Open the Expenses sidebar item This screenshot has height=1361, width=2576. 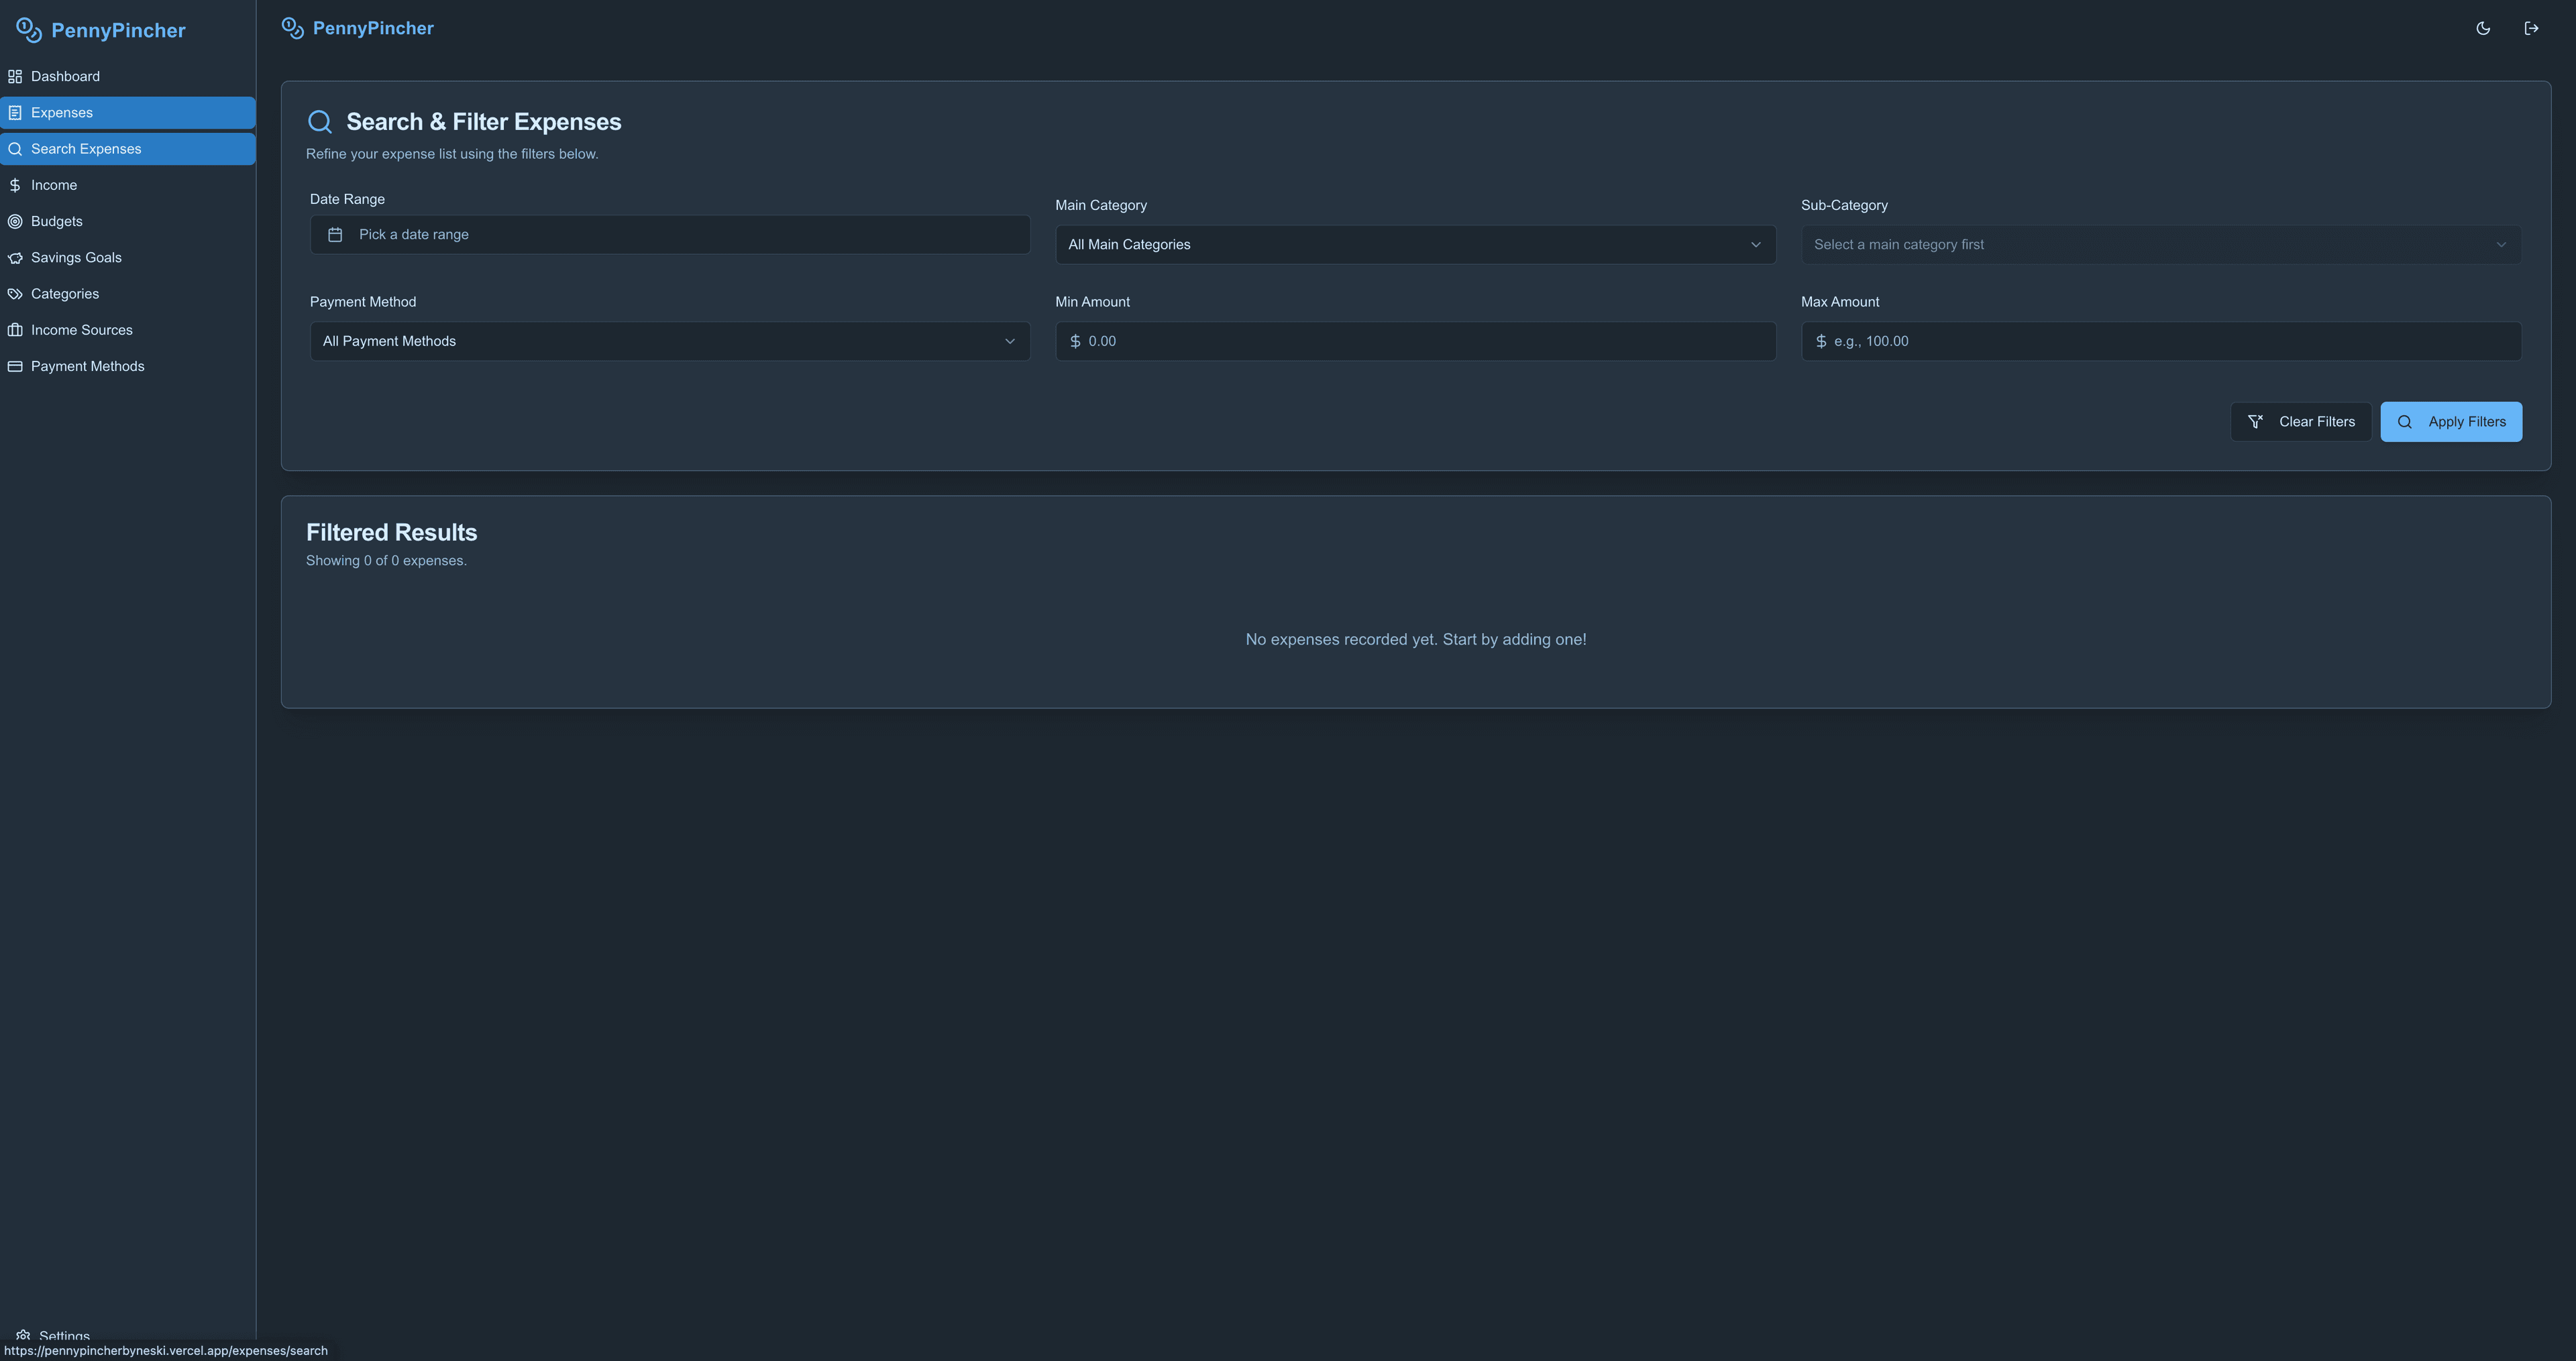click(62, 113)
